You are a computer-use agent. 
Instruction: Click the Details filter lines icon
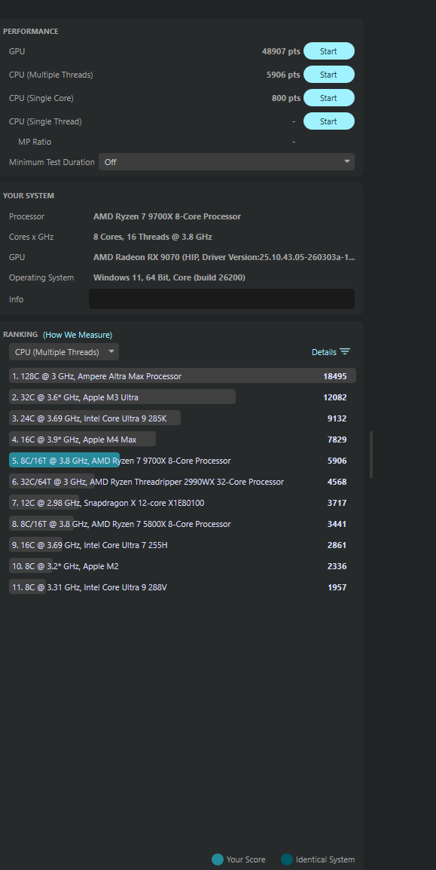345,352
